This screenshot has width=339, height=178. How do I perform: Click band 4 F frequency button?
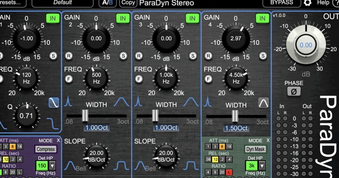(x=208, y=79)
